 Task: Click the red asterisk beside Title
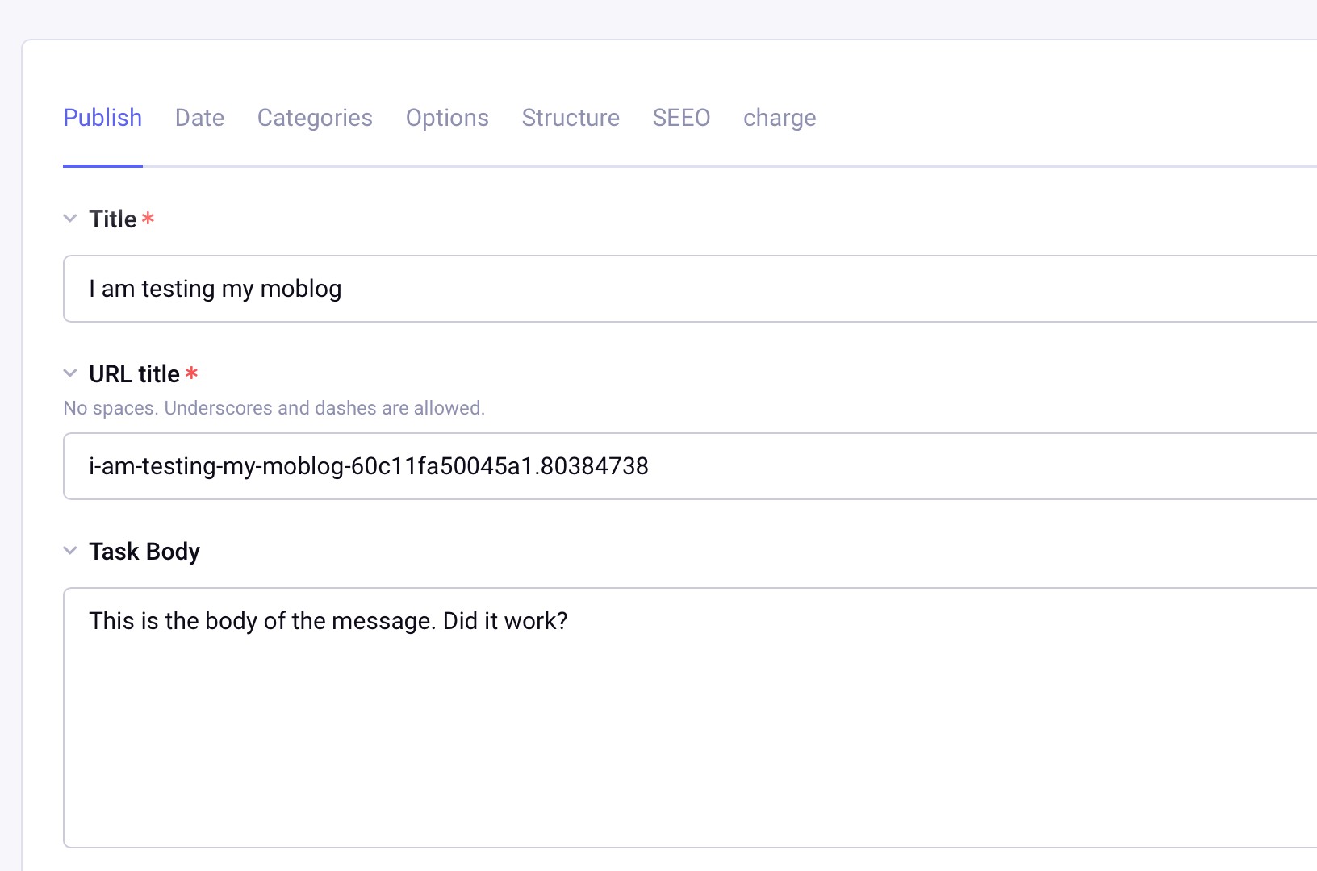click(x=148, y=219)
